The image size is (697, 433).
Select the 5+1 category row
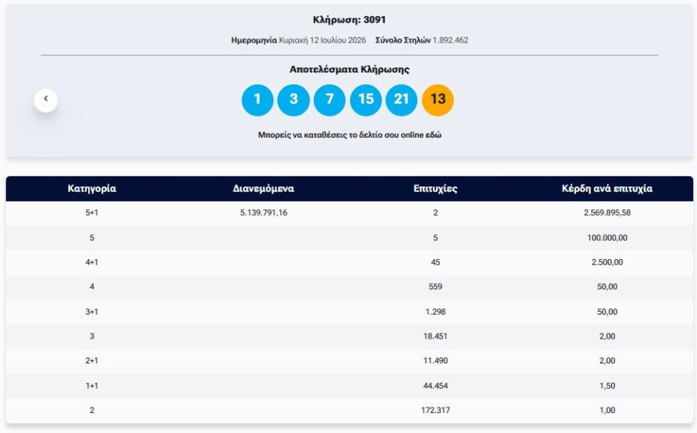(349, 213)
